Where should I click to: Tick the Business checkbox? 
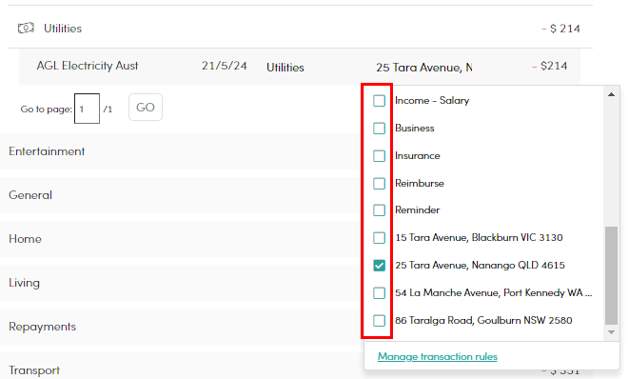[x=379, y=129]
